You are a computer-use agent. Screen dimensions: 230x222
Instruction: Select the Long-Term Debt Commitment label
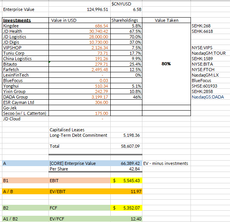(x=78, y=135)
